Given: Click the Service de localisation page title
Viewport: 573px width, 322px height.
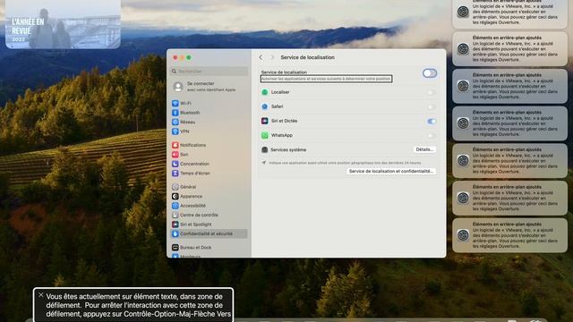Looking at the screenshot, I should tap(307, 57).
